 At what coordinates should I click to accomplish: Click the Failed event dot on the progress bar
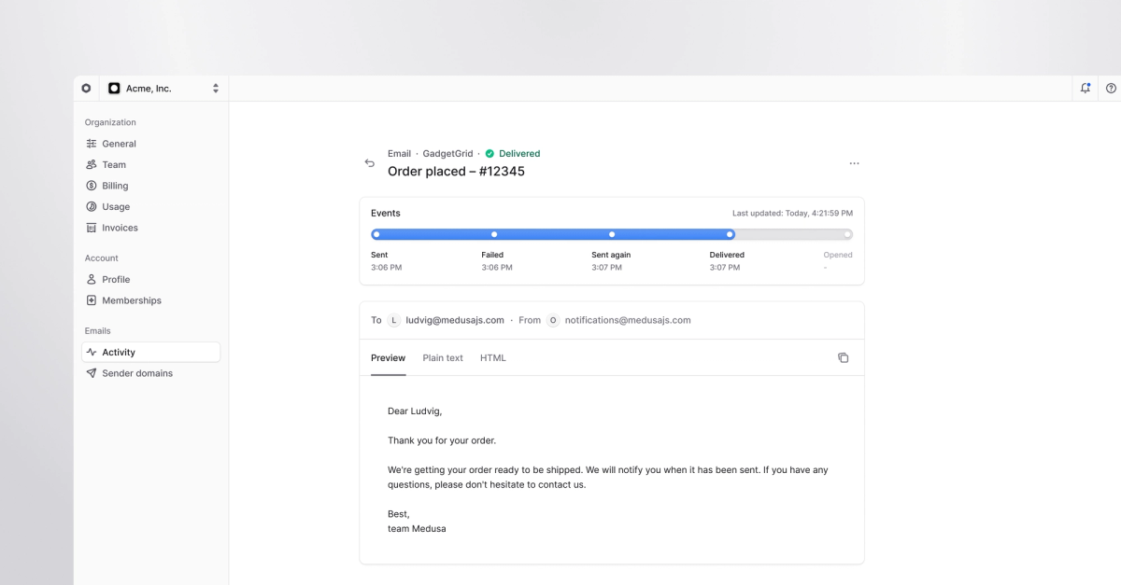494,234
